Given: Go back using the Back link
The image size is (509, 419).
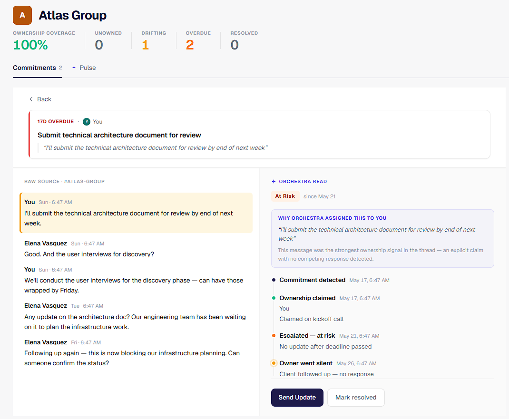Looking at the screenshot, I should pos(40,99).
